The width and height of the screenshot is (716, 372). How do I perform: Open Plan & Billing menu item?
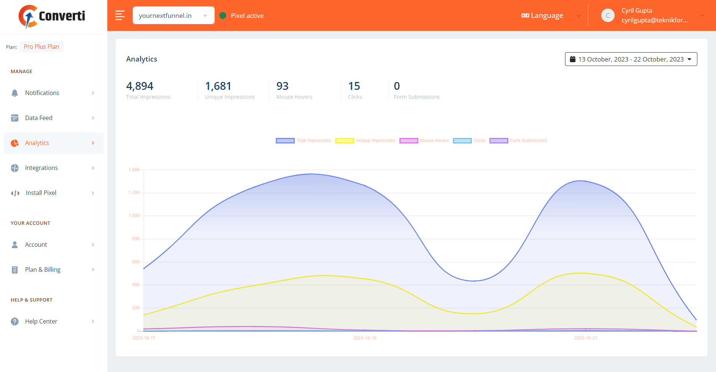42,269
